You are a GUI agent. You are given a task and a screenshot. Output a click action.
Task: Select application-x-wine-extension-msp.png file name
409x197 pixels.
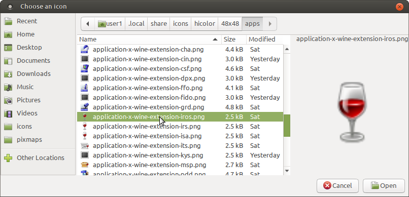150,165
